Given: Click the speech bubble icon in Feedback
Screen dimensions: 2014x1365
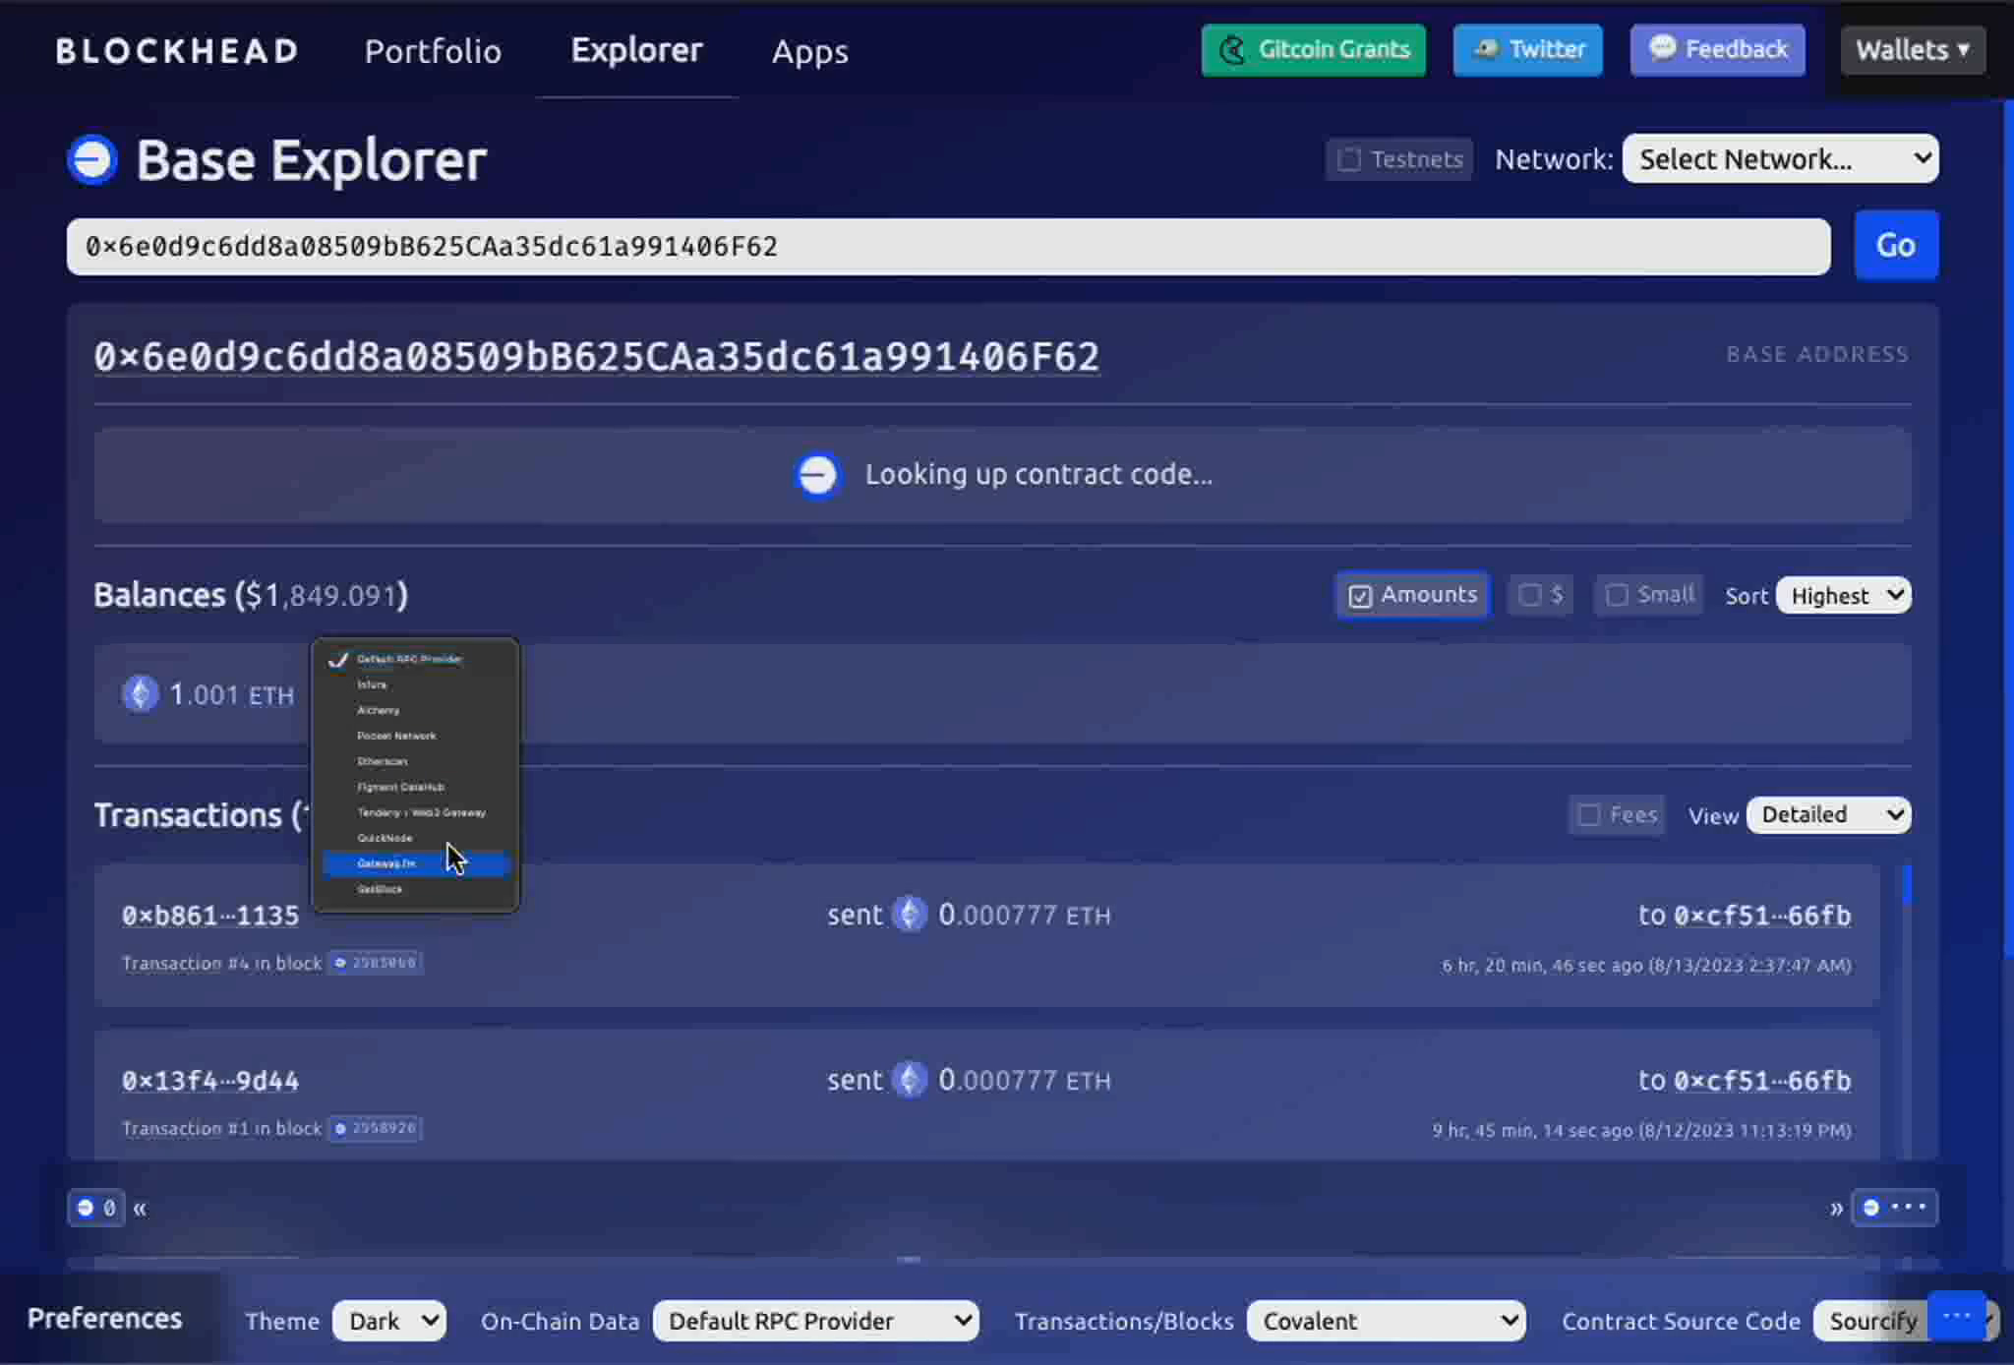Looking at the screenshot, I should pyautogui.click(x=1662, y=47).
